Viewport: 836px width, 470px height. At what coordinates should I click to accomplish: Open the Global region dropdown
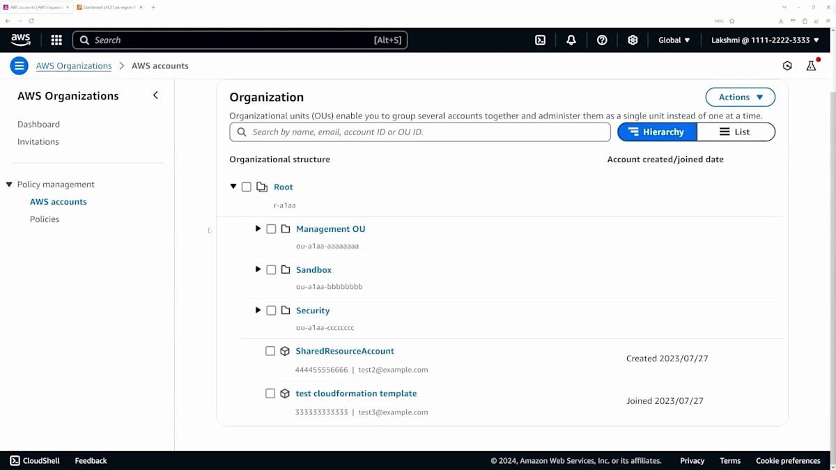pyautogui.click(x=674, y=40)
